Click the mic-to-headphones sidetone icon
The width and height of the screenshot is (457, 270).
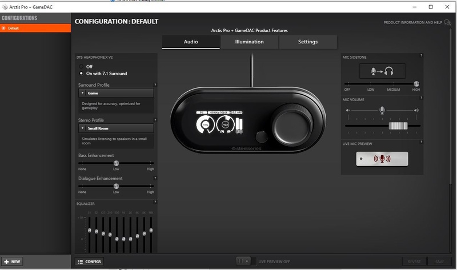point(382,71)
